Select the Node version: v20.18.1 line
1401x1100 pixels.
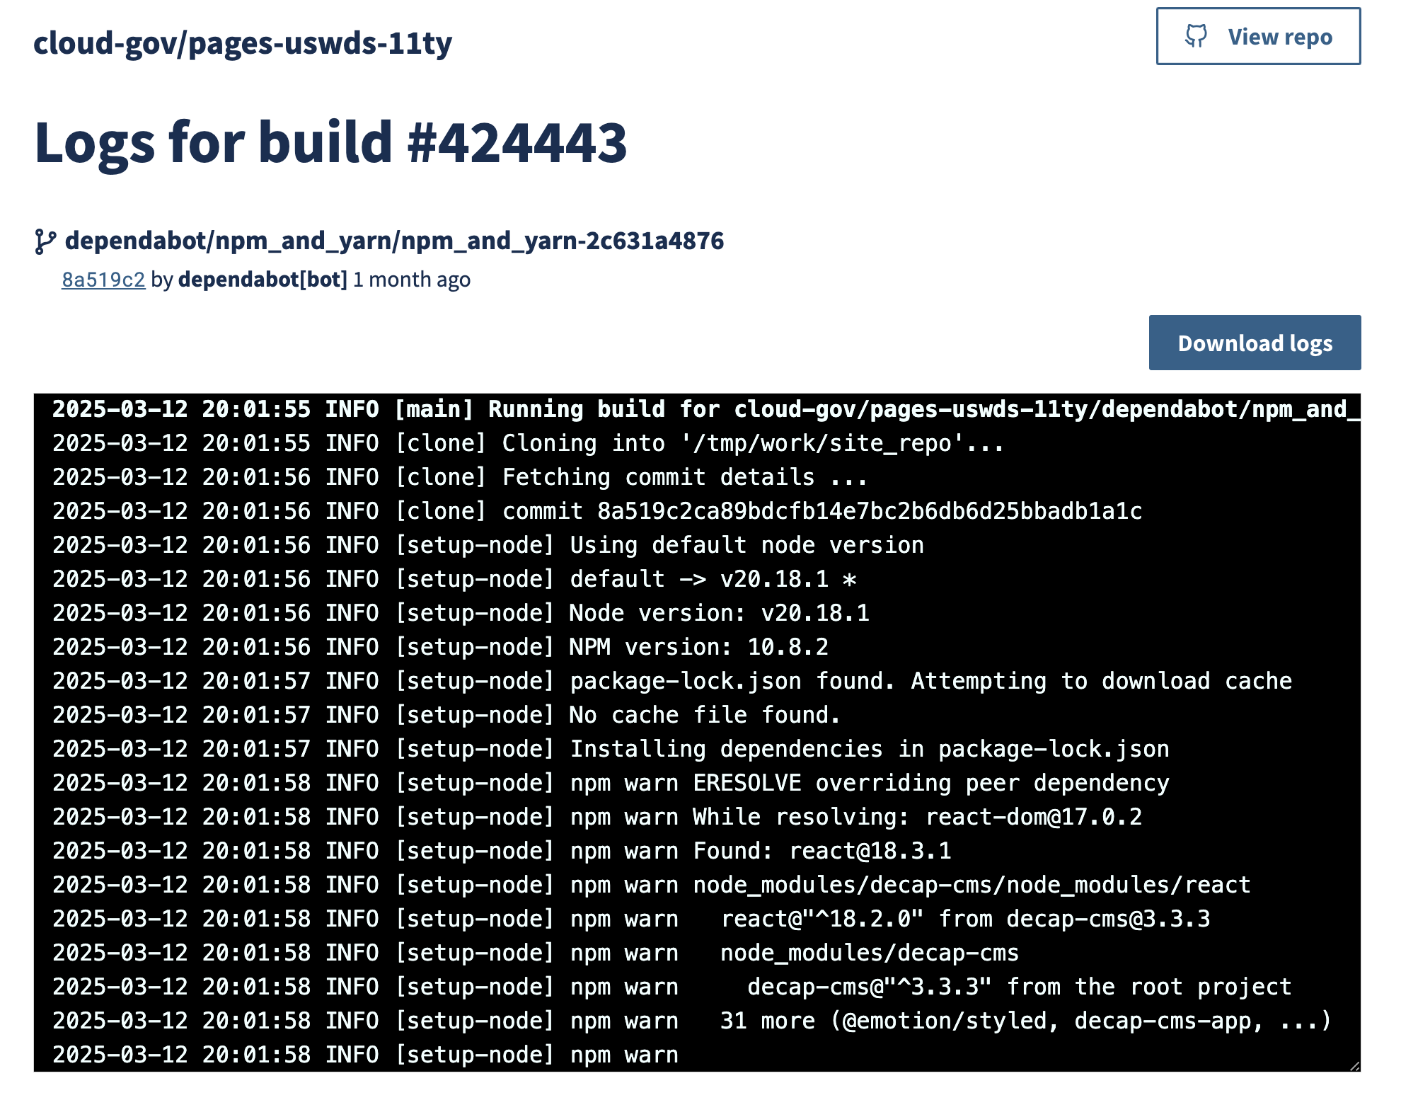tap(461, 613)
